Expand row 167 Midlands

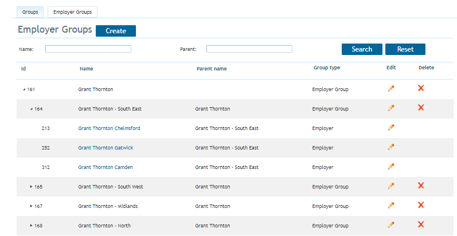[x=31, y=206]
